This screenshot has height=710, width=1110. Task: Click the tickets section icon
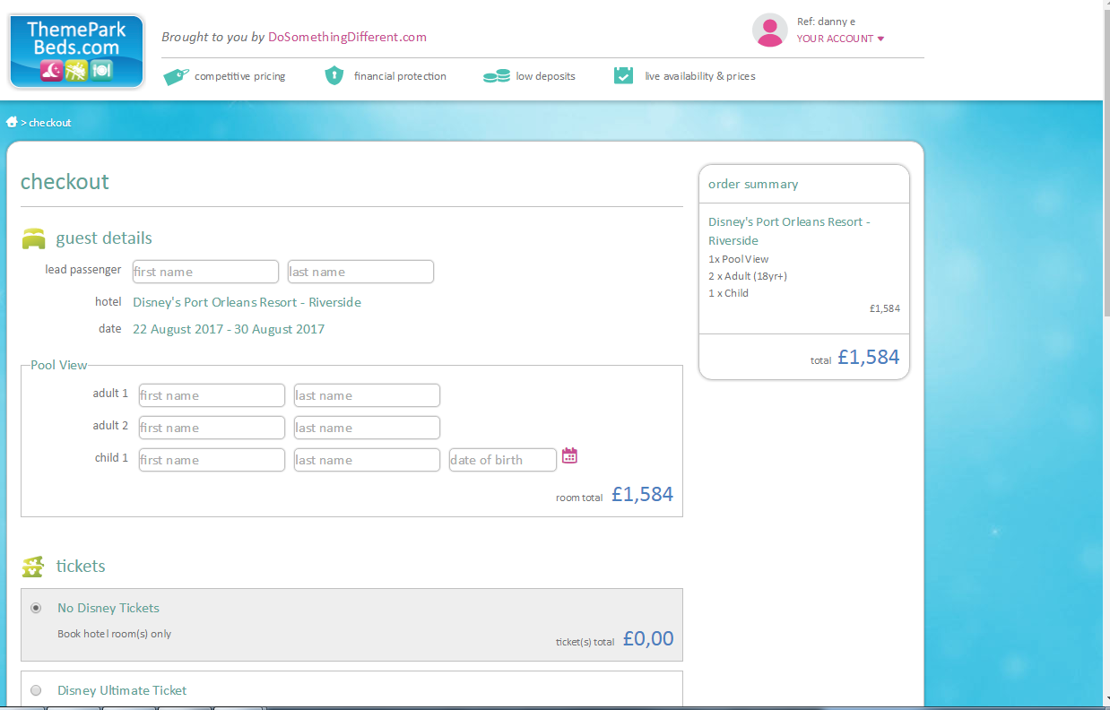pyautogui.click(x=33, y=567)
